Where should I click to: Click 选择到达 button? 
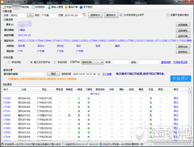[183, 52]
